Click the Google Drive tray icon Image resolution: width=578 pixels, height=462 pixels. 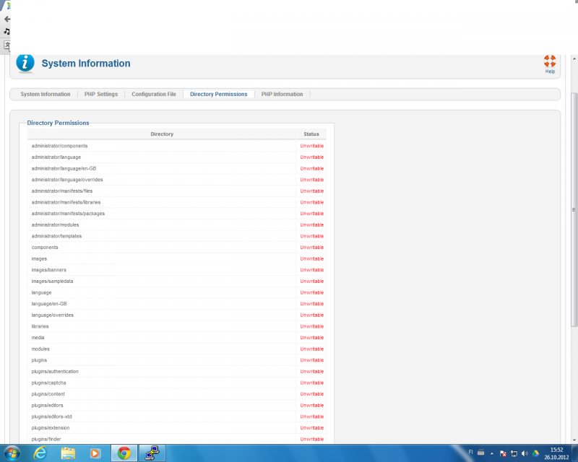tap(535, 453)
